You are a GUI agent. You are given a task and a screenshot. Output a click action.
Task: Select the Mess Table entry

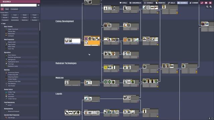pyautogui.click(x=21, y=47)
